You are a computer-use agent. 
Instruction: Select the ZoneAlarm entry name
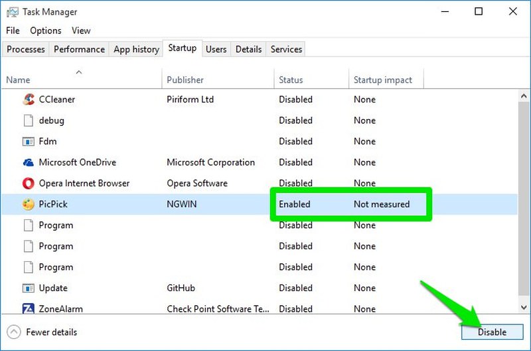61,309
